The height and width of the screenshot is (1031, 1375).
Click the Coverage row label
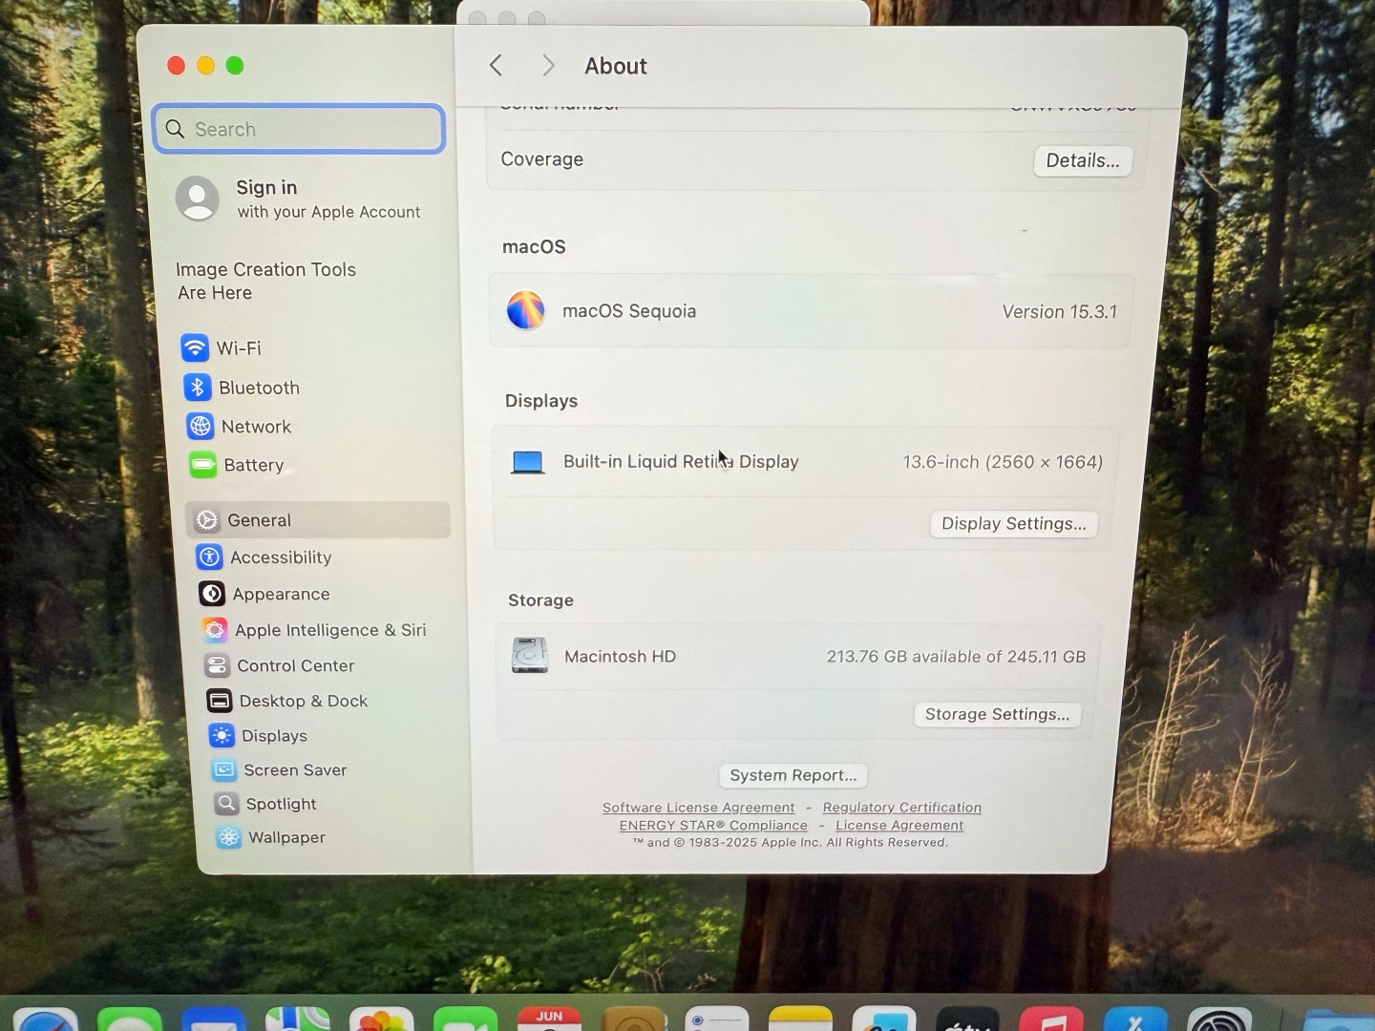[x=541, y=159]
